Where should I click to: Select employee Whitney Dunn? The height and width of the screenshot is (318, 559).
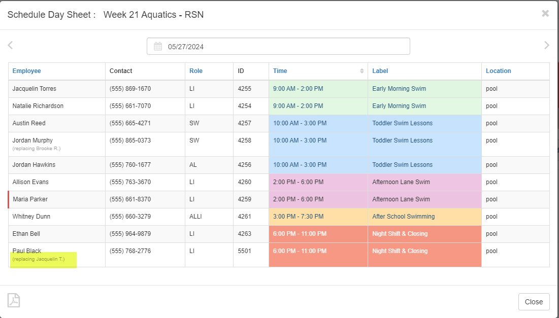coord(31,217)
